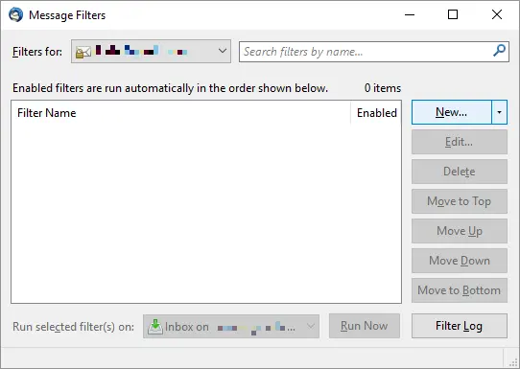This screenshot has height=369, width=520.
Task: Click the Delete filter button
Action: pyautogui.click(x=460, y=172)
